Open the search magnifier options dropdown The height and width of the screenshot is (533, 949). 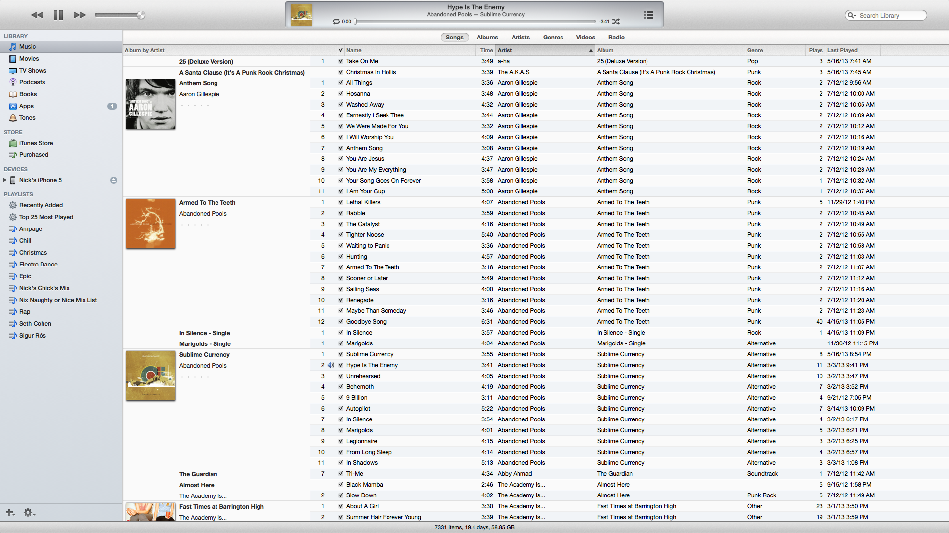click(x=852, y=16)
